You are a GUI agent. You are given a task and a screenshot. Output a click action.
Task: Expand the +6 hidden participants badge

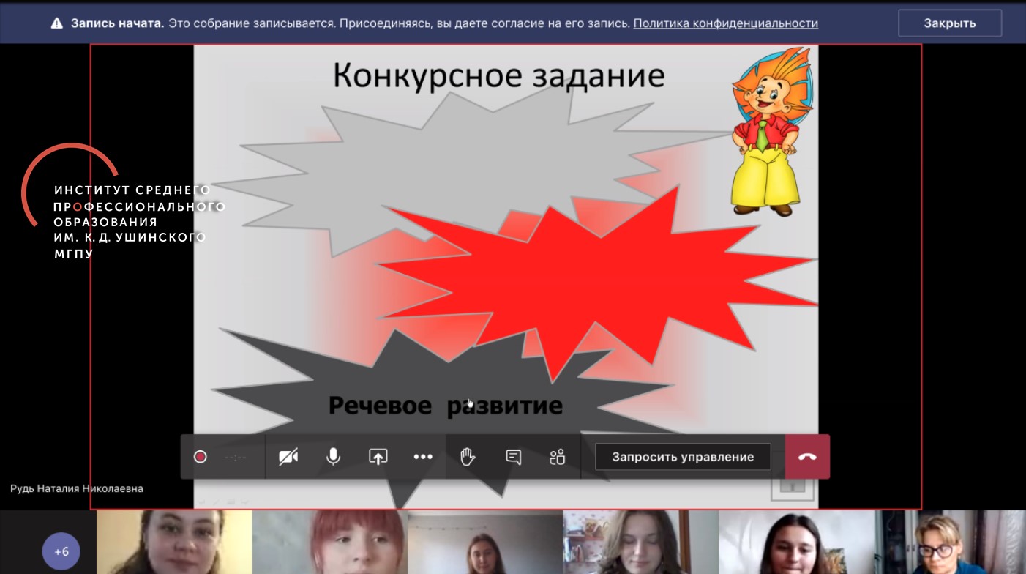tap(61, 551)
